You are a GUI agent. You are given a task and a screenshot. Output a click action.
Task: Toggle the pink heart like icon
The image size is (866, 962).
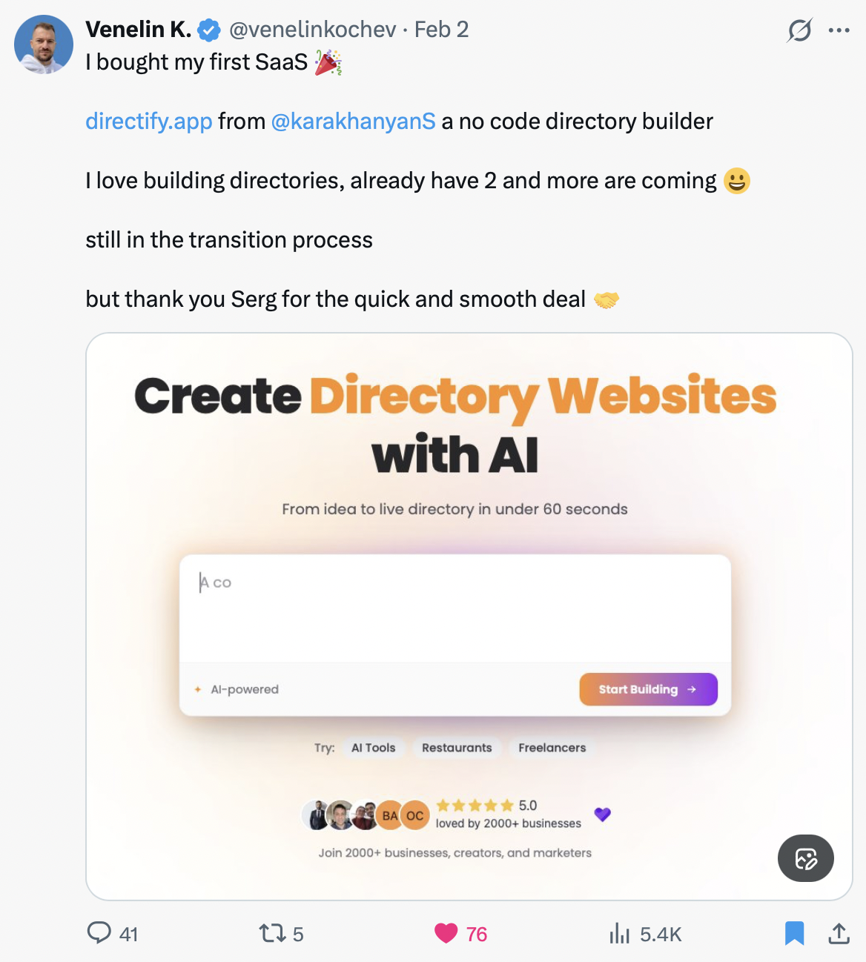pos(446,934)
